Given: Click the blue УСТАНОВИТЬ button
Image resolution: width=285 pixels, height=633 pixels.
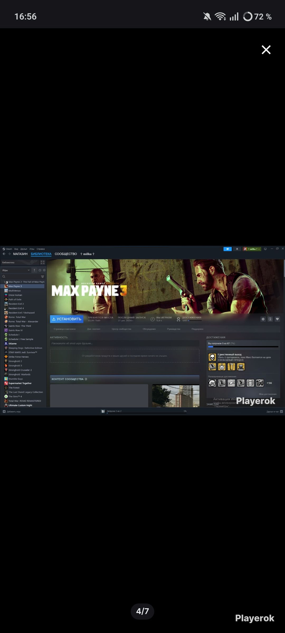Looking at the screenshot, I should [x=67, y=319].
